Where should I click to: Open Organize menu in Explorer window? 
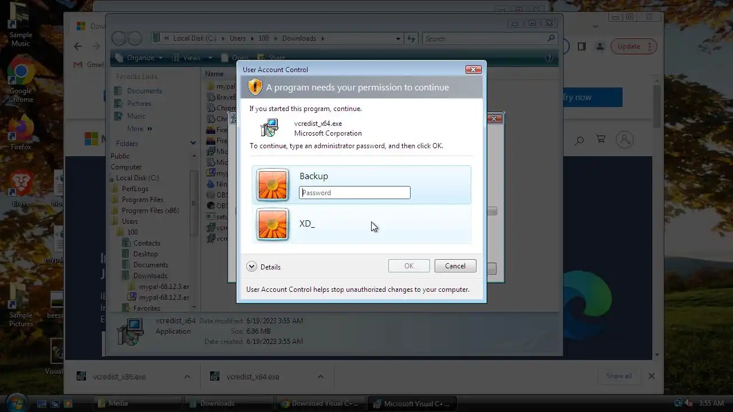[139, 58]
